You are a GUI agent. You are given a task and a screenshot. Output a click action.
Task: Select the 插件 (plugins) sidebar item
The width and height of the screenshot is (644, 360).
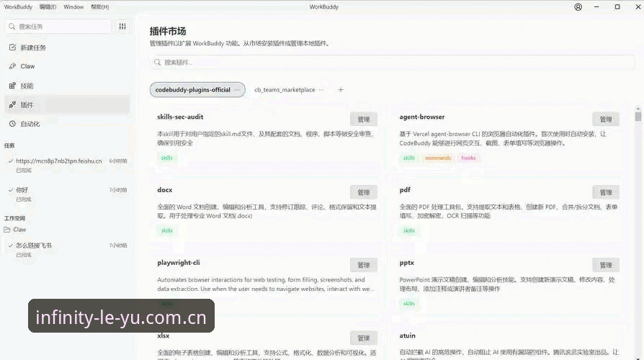(68, 104)
